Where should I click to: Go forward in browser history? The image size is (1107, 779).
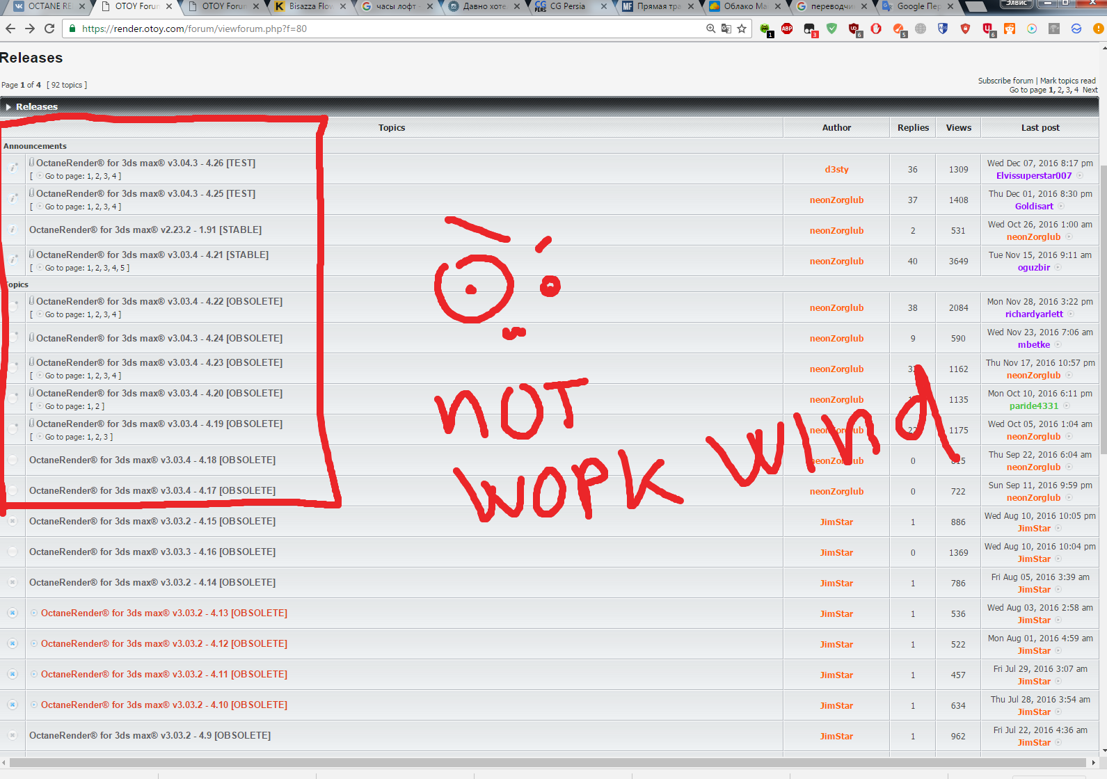29,29
